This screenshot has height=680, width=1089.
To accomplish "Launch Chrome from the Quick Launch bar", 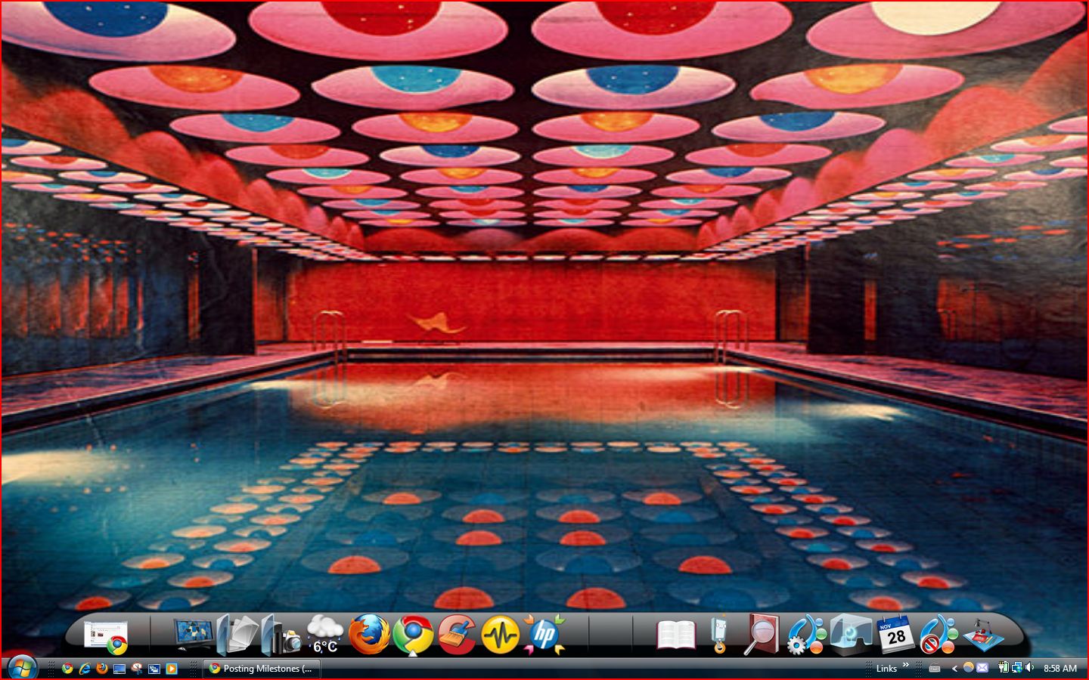I will pyautogui.click(x=67, y=669).
